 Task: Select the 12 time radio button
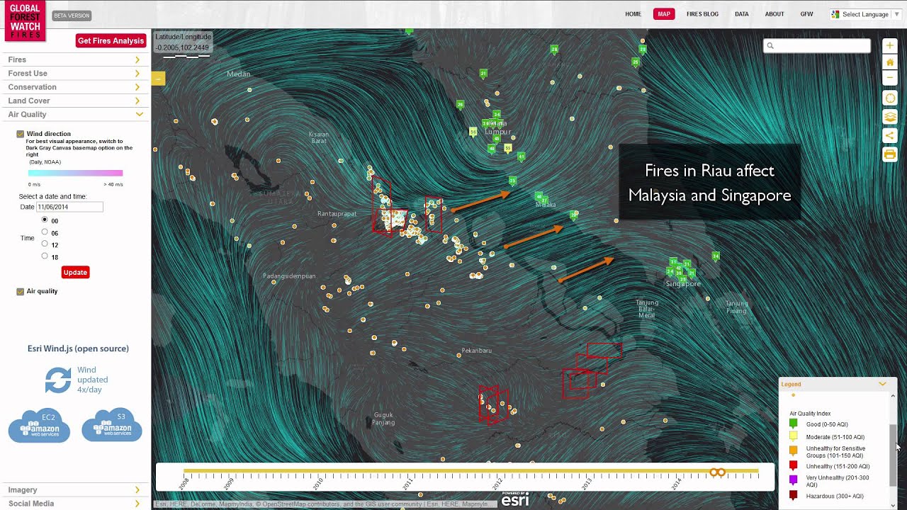pos(45,244)
